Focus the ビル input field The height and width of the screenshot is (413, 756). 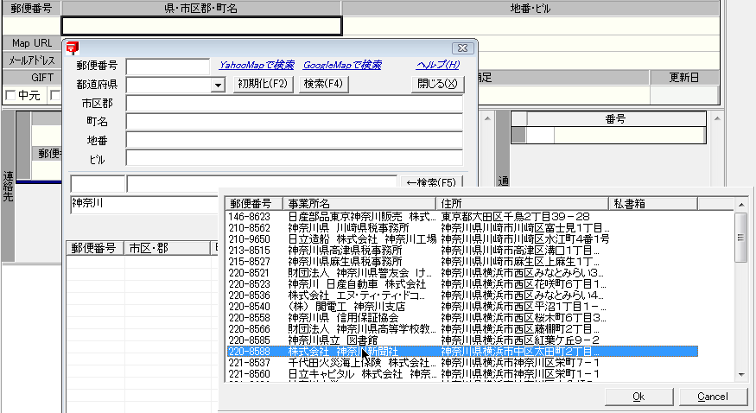coord(294,159)
